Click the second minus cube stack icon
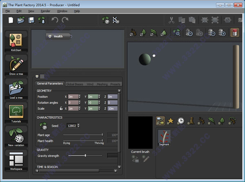 click(x=212, y=33)
